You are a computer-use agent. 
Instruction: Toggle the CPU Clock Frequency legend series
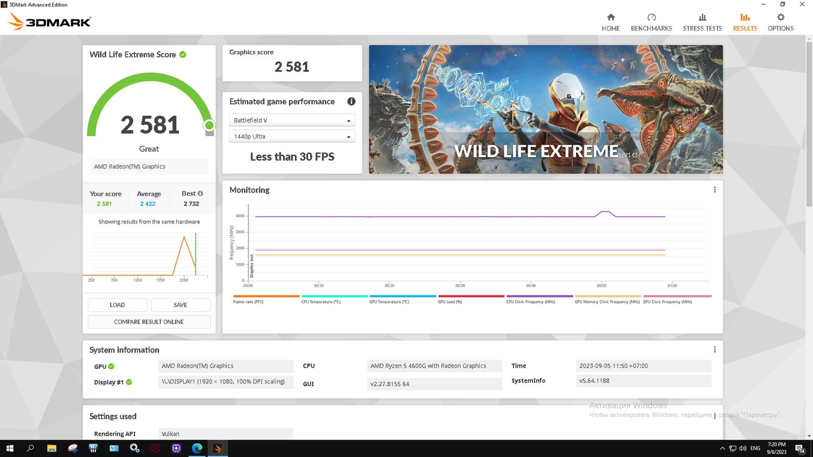pyautogui.click(x=539, y=299)
